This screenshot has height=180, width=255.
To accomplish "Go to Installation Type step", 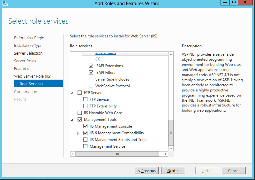I will coord(28,46).
